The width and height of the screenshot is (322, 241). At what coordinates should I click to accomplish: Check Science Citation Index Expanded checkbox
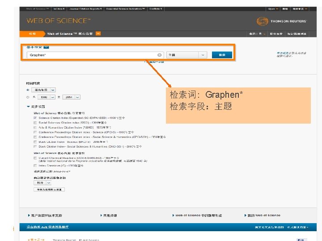click(x=35, y=118)
